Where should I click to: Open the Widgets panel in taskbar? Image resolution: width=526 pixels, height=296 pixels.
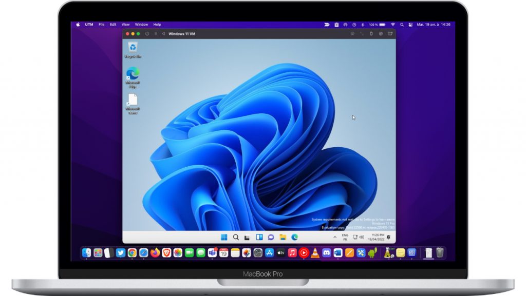click(x=259, y=237)
